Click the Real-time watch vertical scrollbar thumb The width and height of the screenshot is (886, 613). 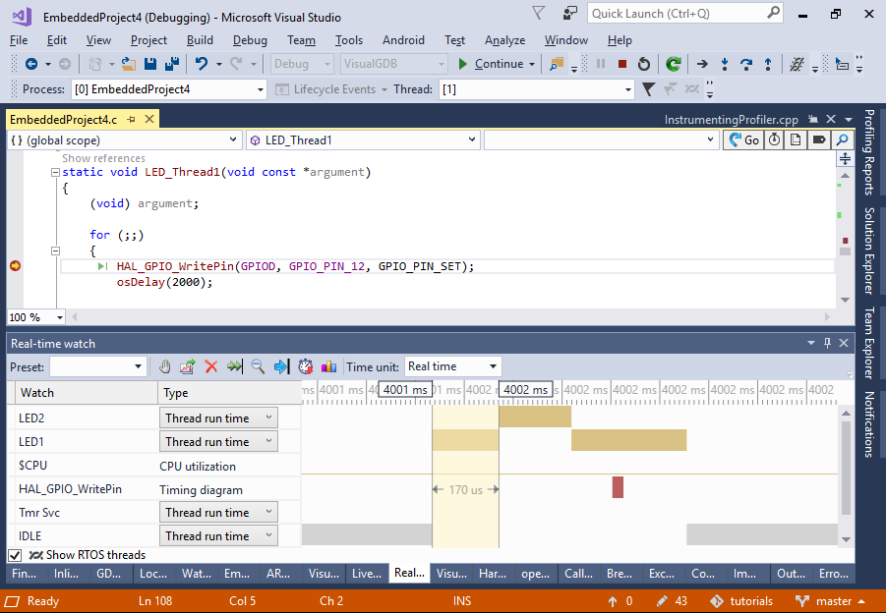[x=846, y=468]
